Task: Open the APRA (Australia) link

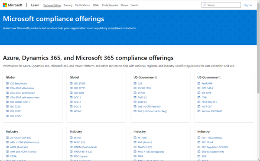Action: 19,147
